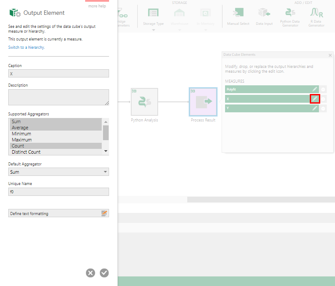335x286 pixels.
Task: Click the pencil edit icon for measure X
Action: [315, 99]
